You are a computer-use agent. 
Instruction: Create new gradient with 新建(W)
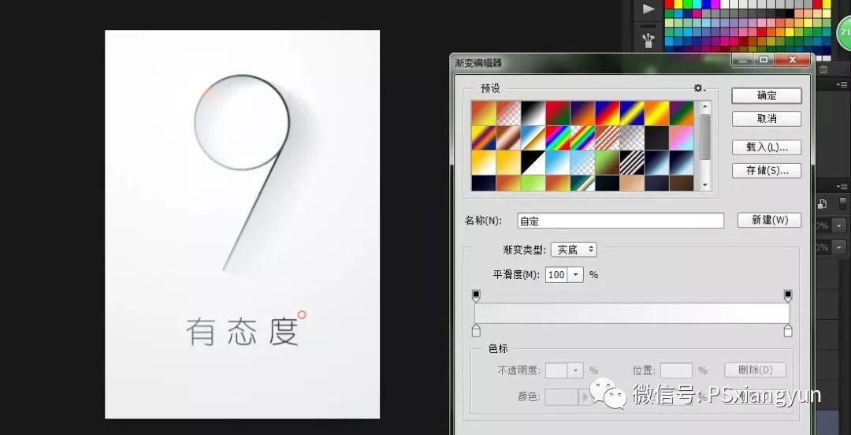[x=769, y=220]
